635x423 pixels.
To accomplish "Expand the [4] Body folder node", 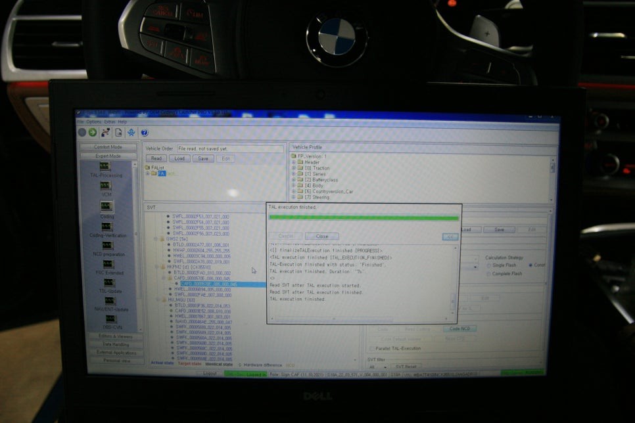I will (294, 185).
